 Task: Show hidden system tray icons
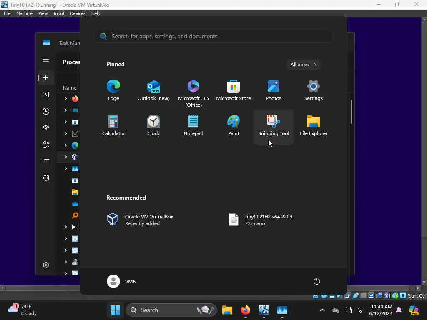click(x=322, y=310)
